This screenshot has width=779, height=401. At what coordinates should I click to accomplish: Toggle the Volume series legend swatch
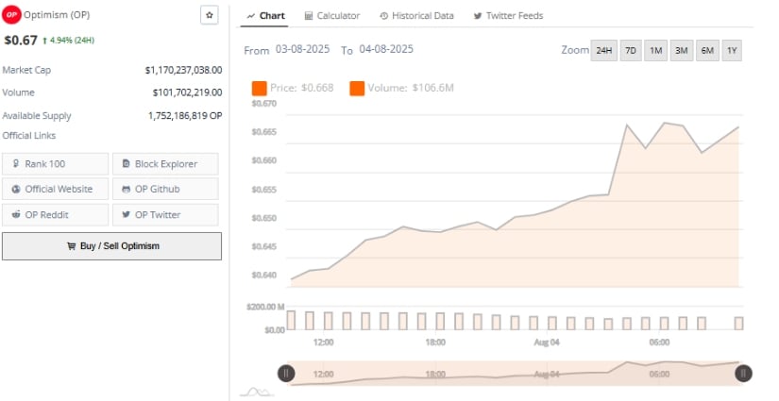click(357, 89)
